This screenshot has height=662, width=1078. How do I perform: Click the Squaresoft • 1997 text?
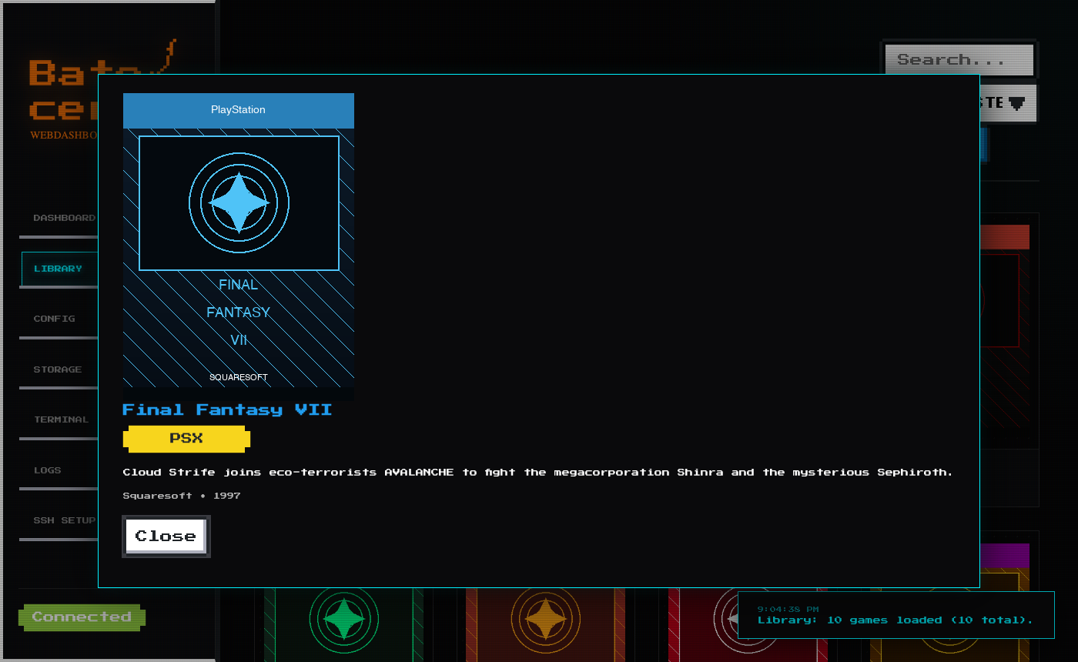tap(182, 496)
